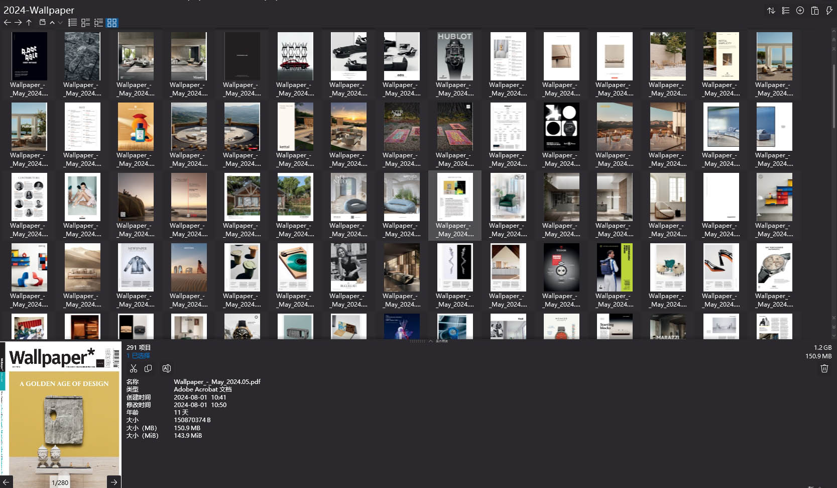Click the trash delete icon on the right
The width and height of the screenshot is (837, 488).
pyautogui.click(x=824, y=368)
